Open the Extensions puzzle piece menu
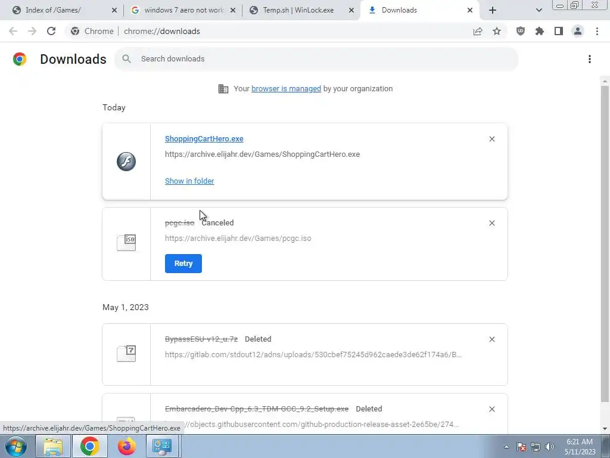This screenshot has width=610, height=458. [x=540, y=31]
